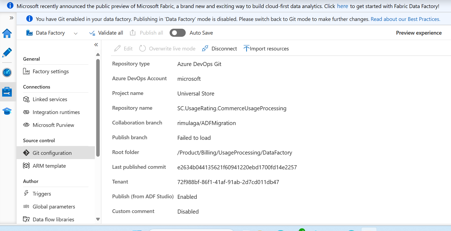
Task: Open the Author pencil icon
Action: [7, 53]
